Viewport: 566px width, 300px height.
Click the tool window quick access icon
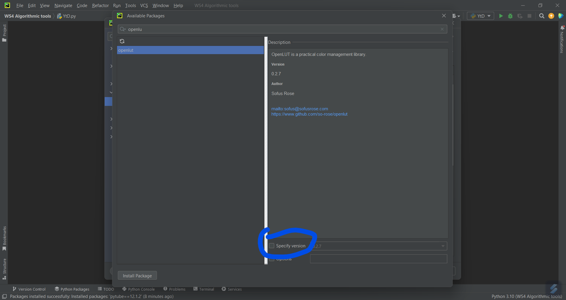pos(4,296)
